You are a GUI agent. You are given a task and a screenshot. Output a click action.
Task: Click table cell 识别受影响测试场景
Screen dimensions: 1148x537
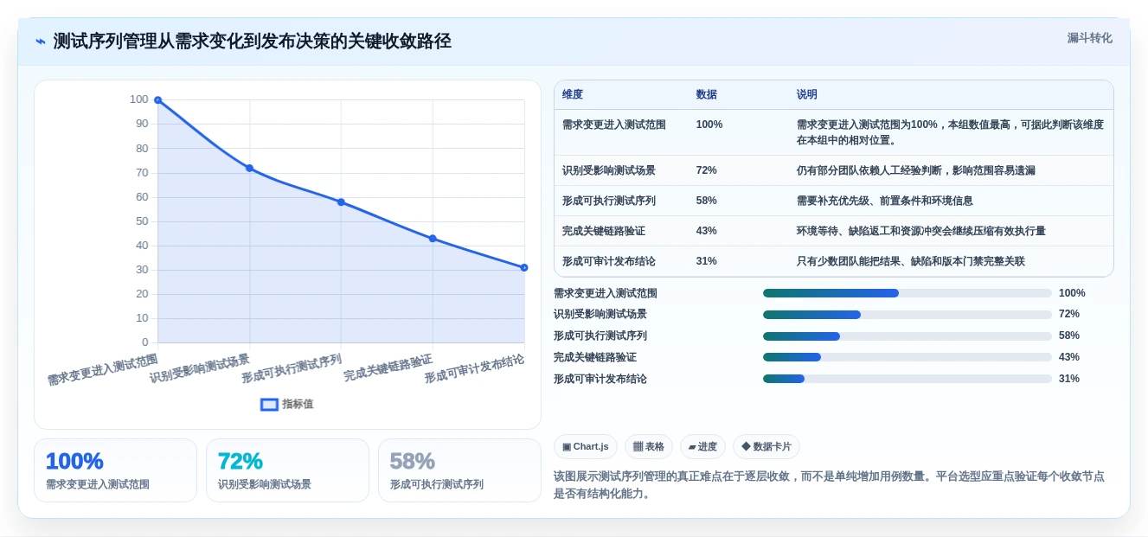pos(609,170)
